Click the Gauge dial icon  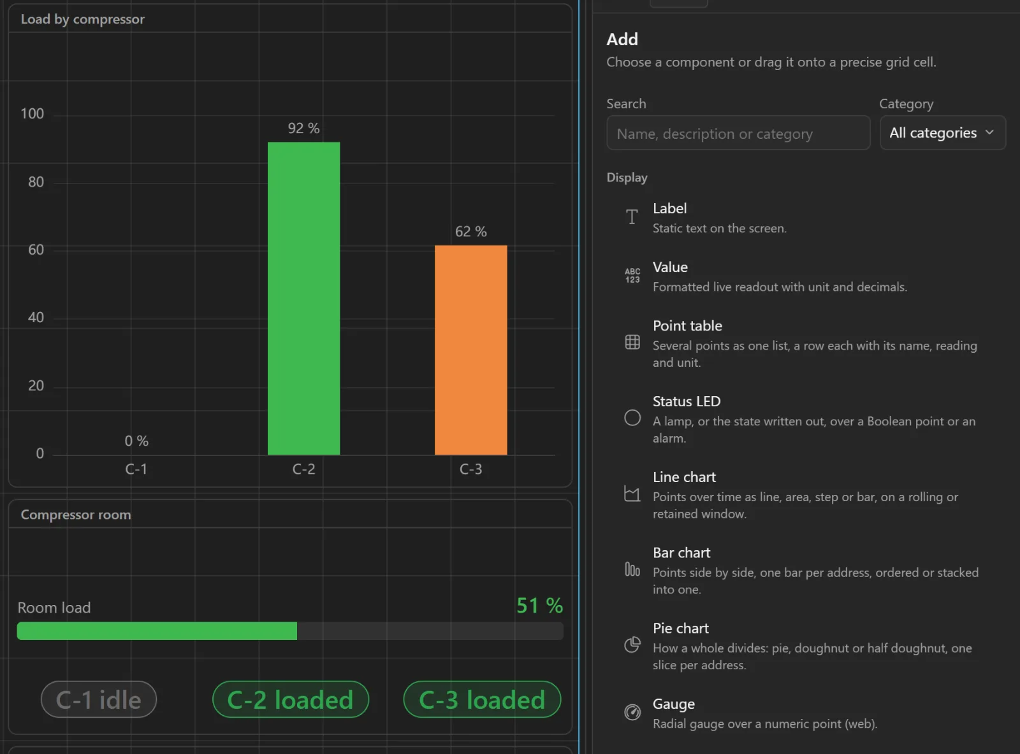pyautogui.click(x=632, y=712)
